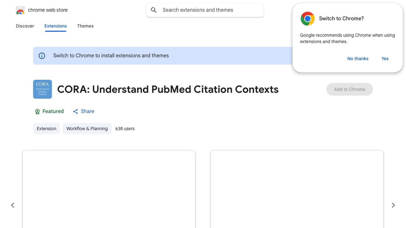
Task: Confirm with Yes button
Action: click(x=385, y=59)
